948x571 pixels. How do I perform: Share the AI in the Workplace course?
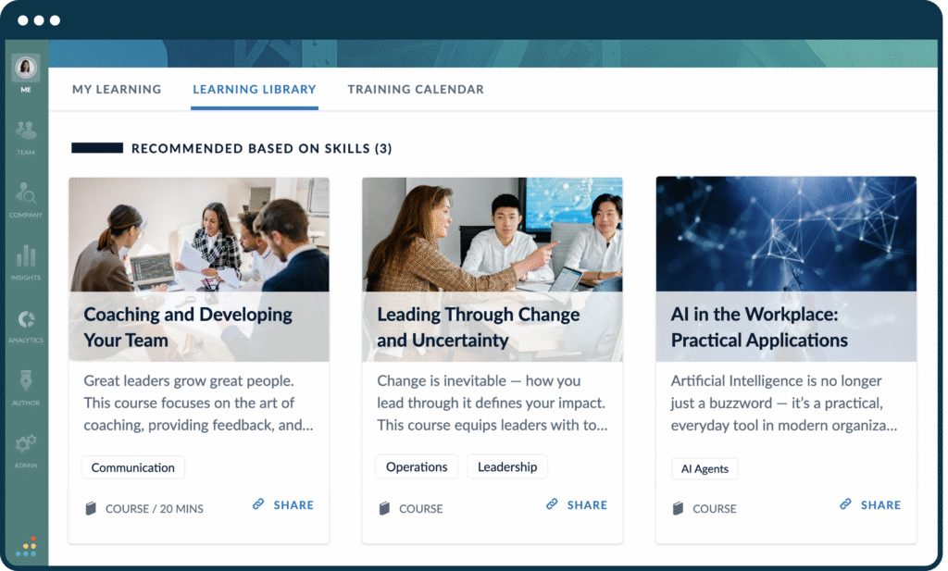870,504
